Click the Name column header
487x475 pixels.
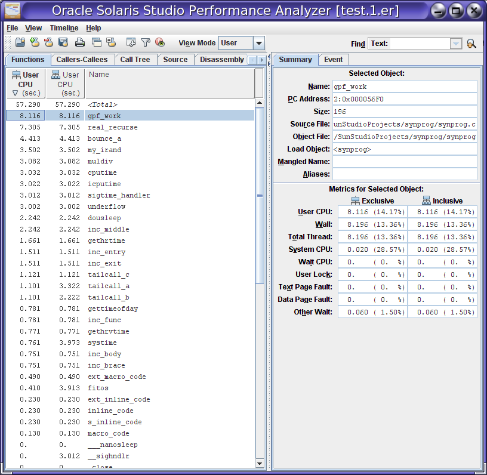[x=169, y=83]
